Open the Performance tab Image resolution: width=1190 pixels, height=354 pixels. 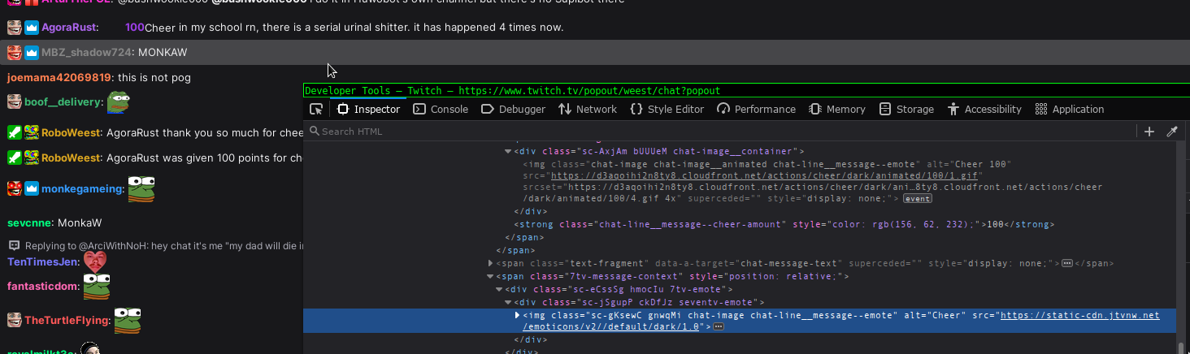tap(756, 109)
